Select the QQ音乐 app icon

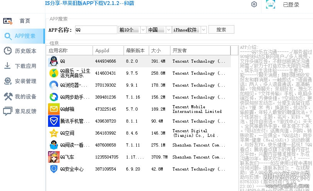(53, 73)
